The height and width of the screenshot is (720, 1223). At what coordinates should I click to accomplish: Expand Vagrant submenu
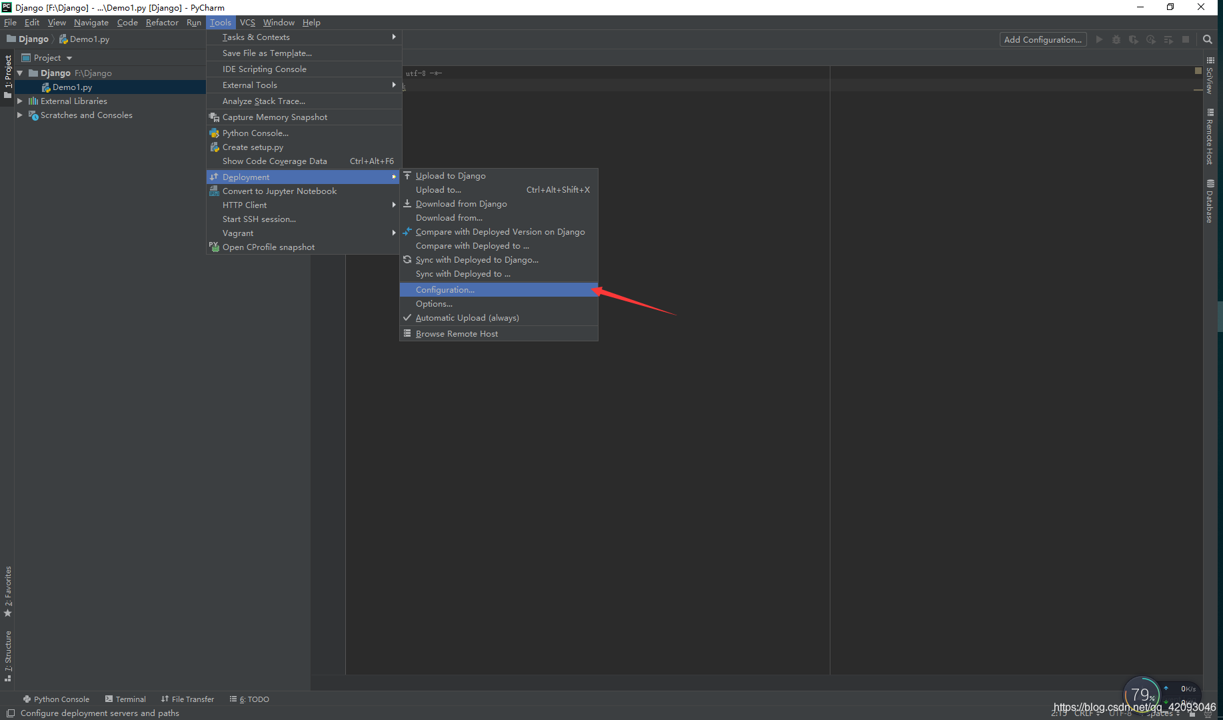pyautogui.click(x=303, y=233)
